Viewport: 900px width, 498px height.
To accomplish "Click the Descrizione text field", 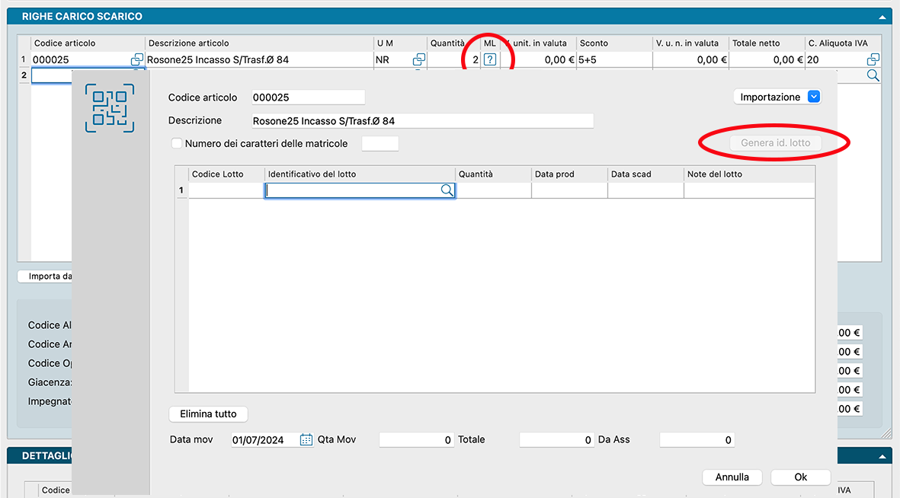I will (x=421, y=121).
